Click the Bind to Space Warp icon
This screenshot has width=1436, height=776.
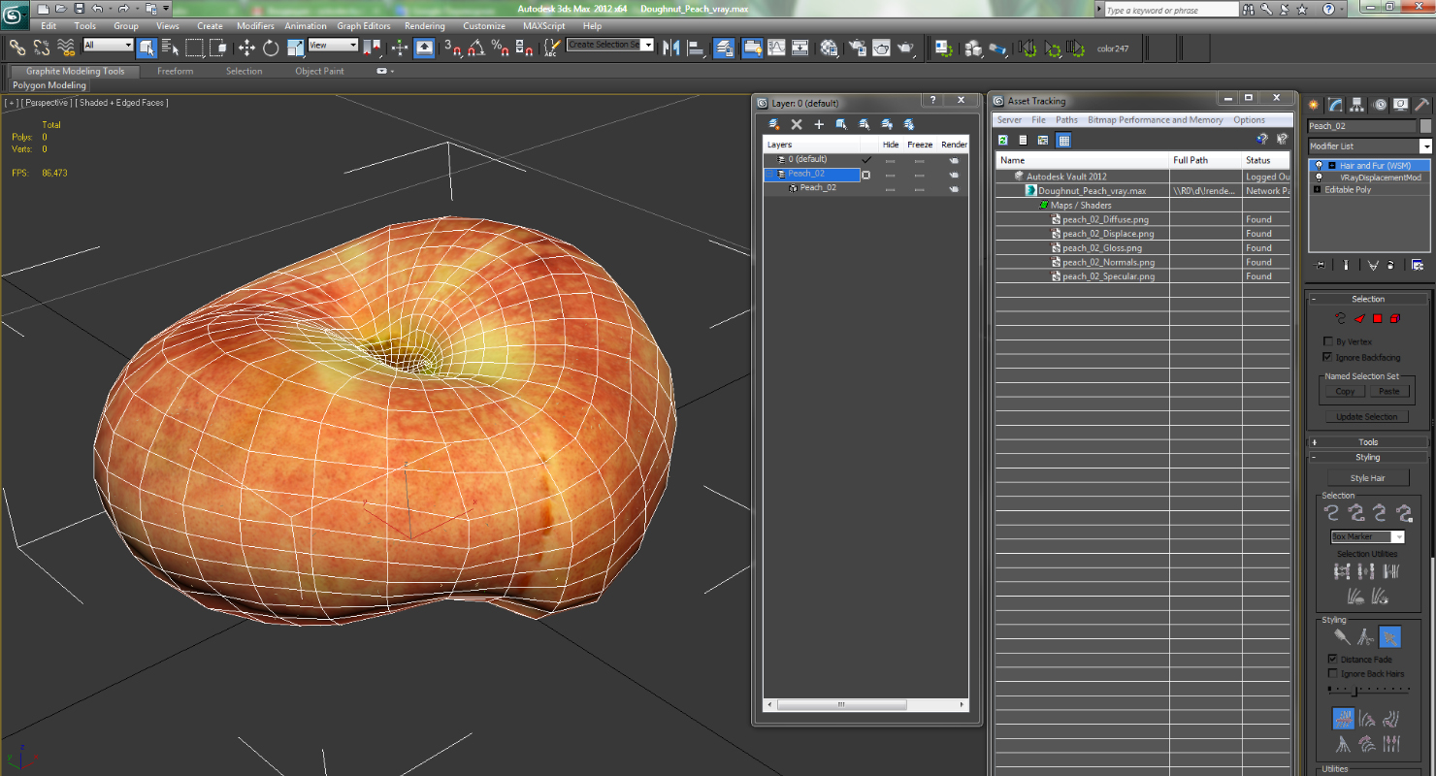point(66,47)
